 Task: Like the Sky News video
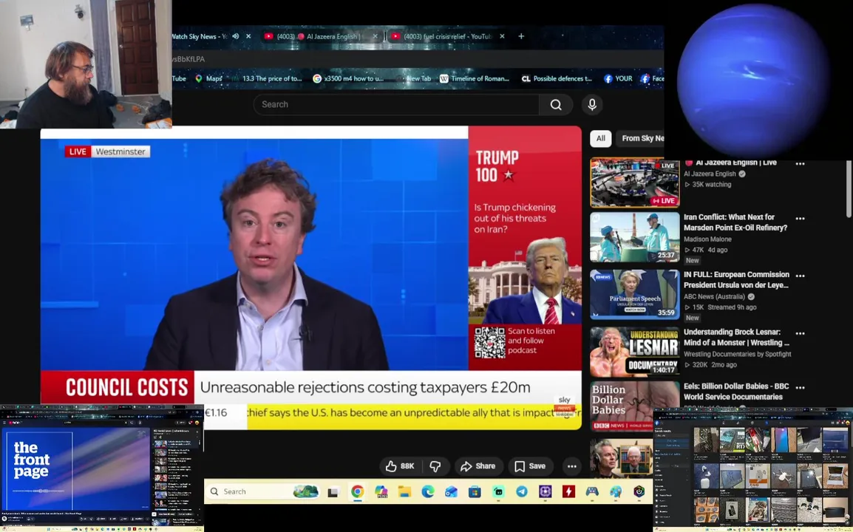400,466
